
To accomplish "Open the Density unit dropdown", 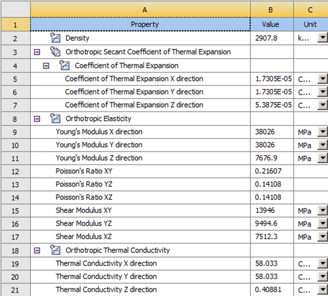I will pos(322,39).
